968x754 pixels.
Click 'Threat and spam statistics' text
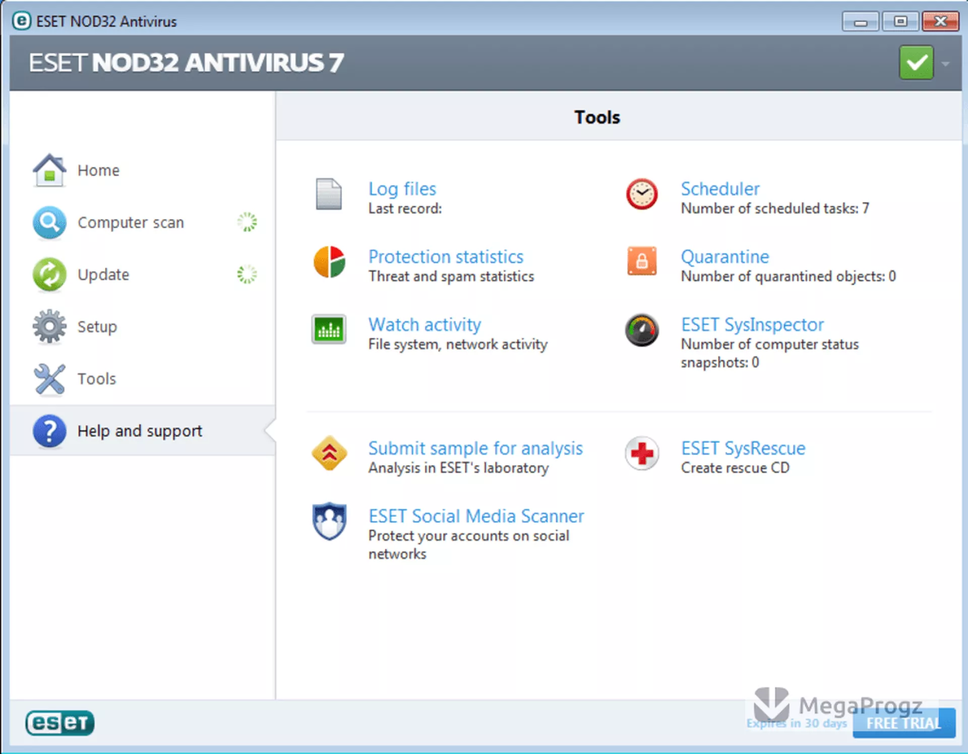click(x=451, y=276)
